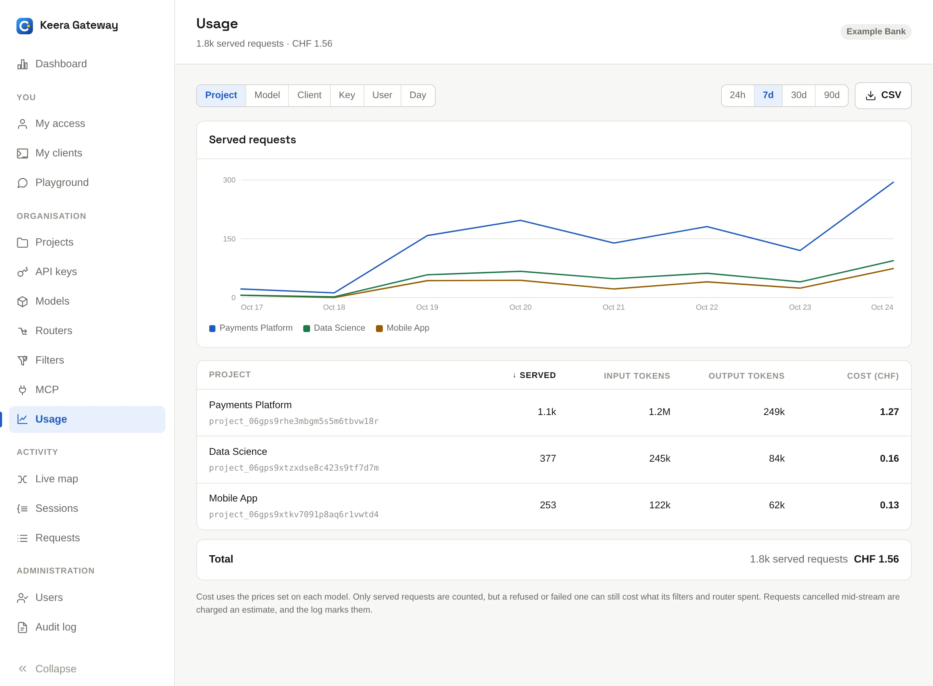
Task: Group usage by Day
Action: (418, 95)
